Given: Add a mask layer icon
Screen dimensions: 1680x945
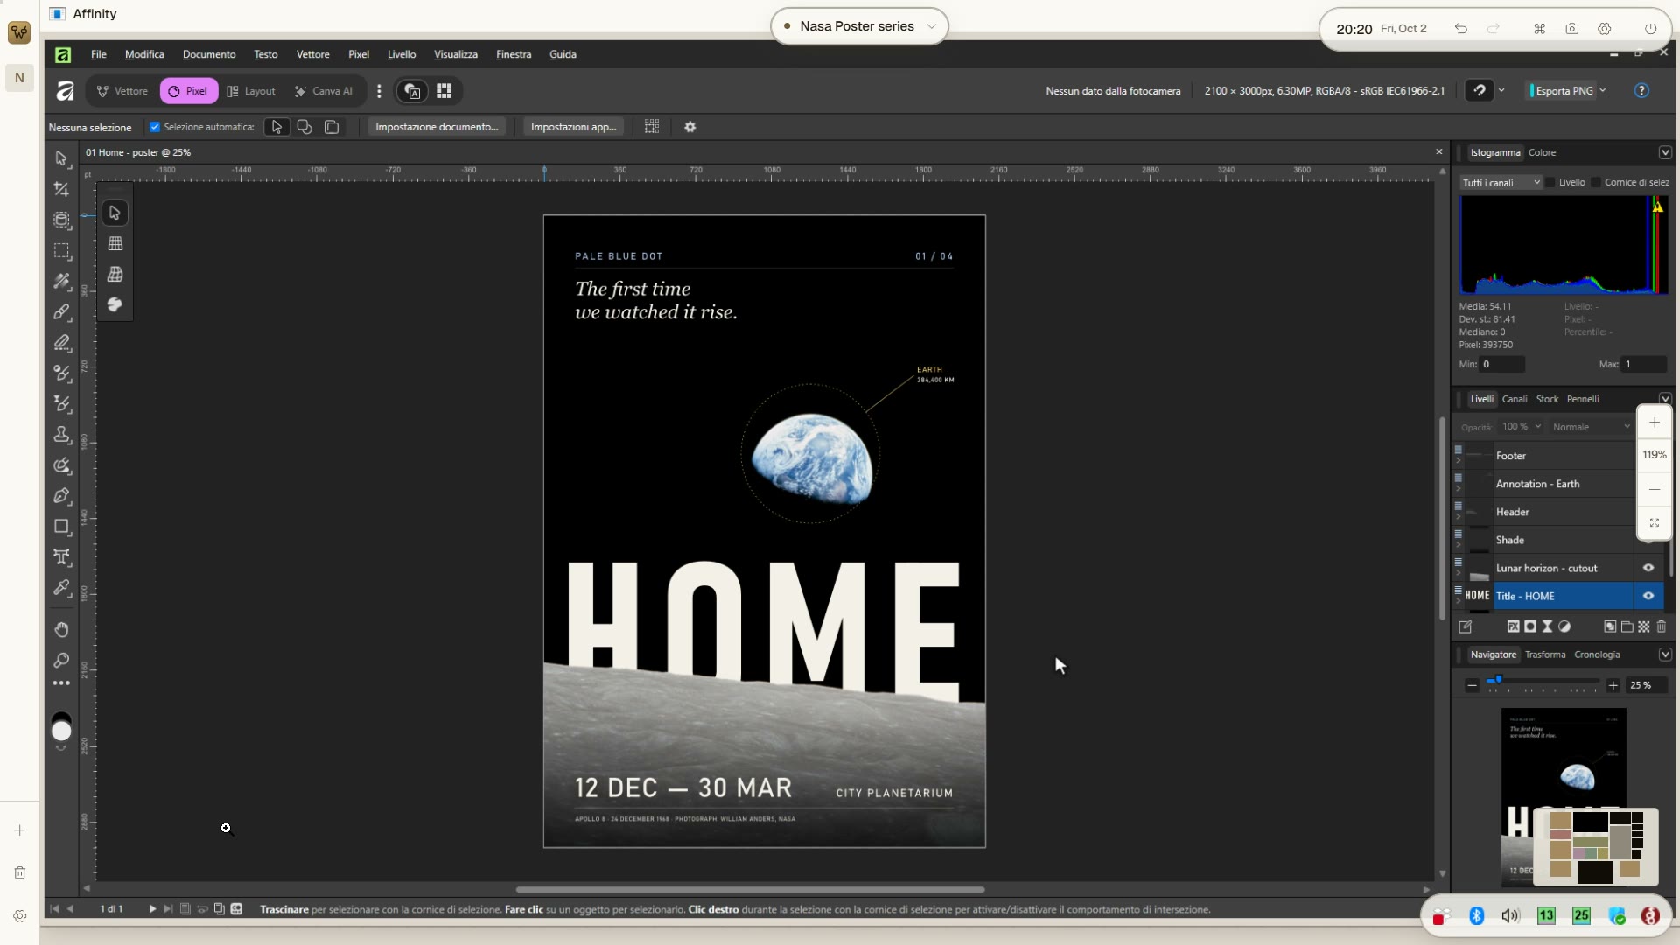Looking at the screenshot, I should [1530, 626].
